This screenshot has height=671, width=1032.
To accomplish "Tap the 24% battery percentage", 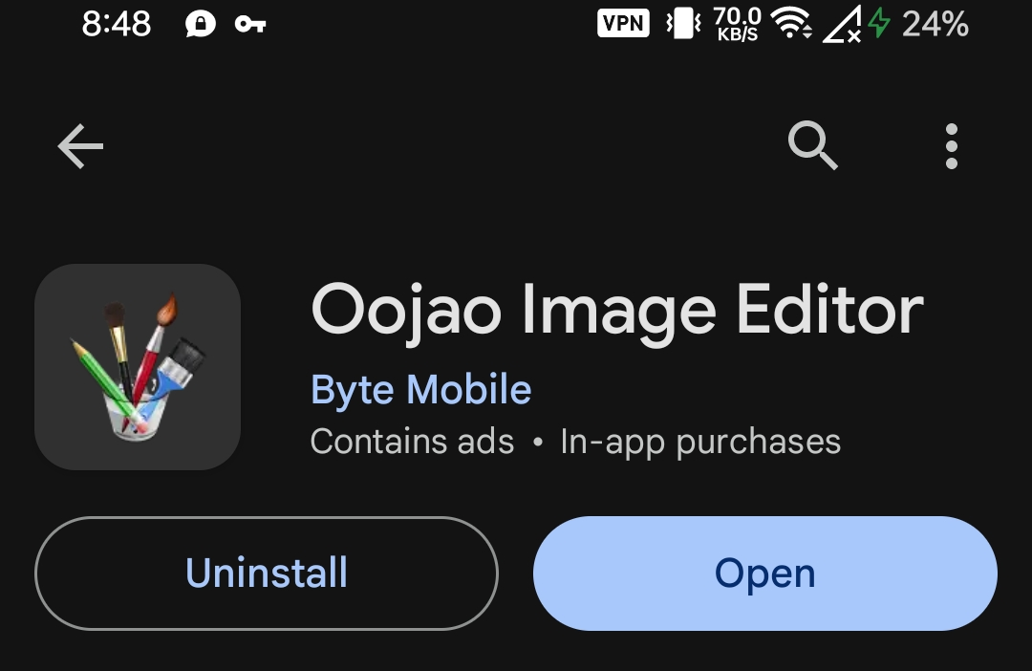I will click(x=935, y=24).
